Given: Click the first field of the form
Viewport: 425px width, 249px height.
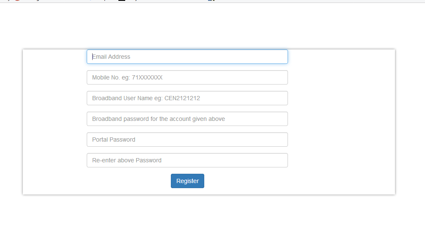Looking at the screenshot, I should 187,57.
